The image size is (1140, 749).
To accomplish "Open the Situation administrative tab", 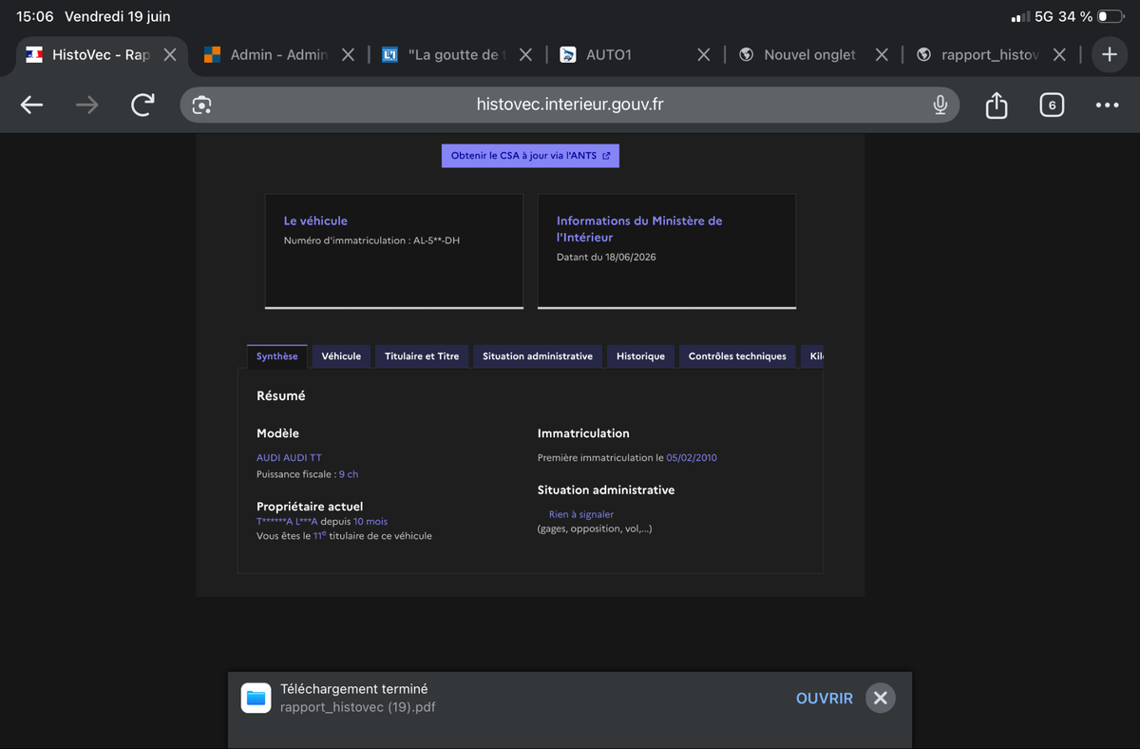I will click(538, 356).
